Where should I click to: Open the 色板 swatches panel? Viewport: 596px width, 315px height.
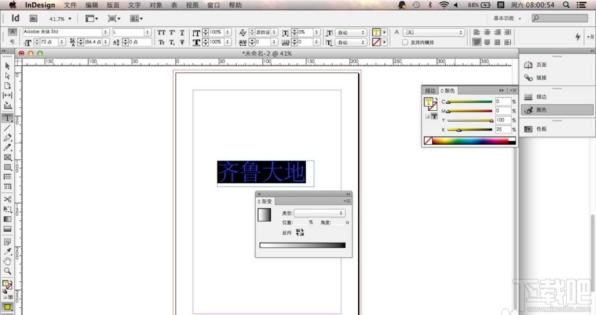click(x=541, y=129)
